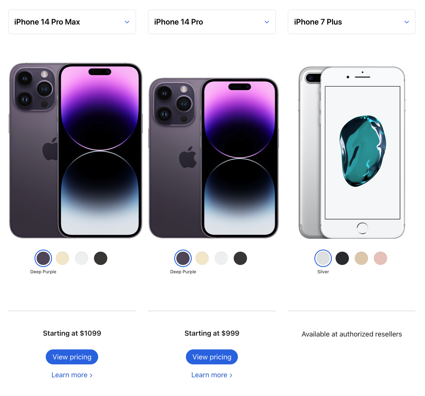View pricing for iPhone 14 Pro

212,357
